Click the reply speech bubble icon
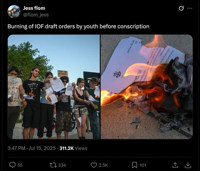Viewport: 200px width, 171px height. click(x=12, y=165)
